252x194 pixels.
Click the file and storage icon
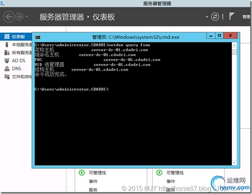pos(7,77)
